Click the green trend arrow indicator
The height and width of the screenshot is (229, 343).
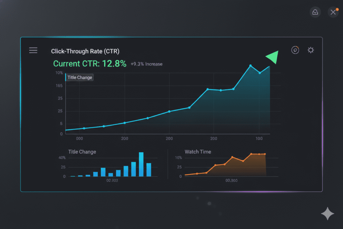[x=273, y=57]
